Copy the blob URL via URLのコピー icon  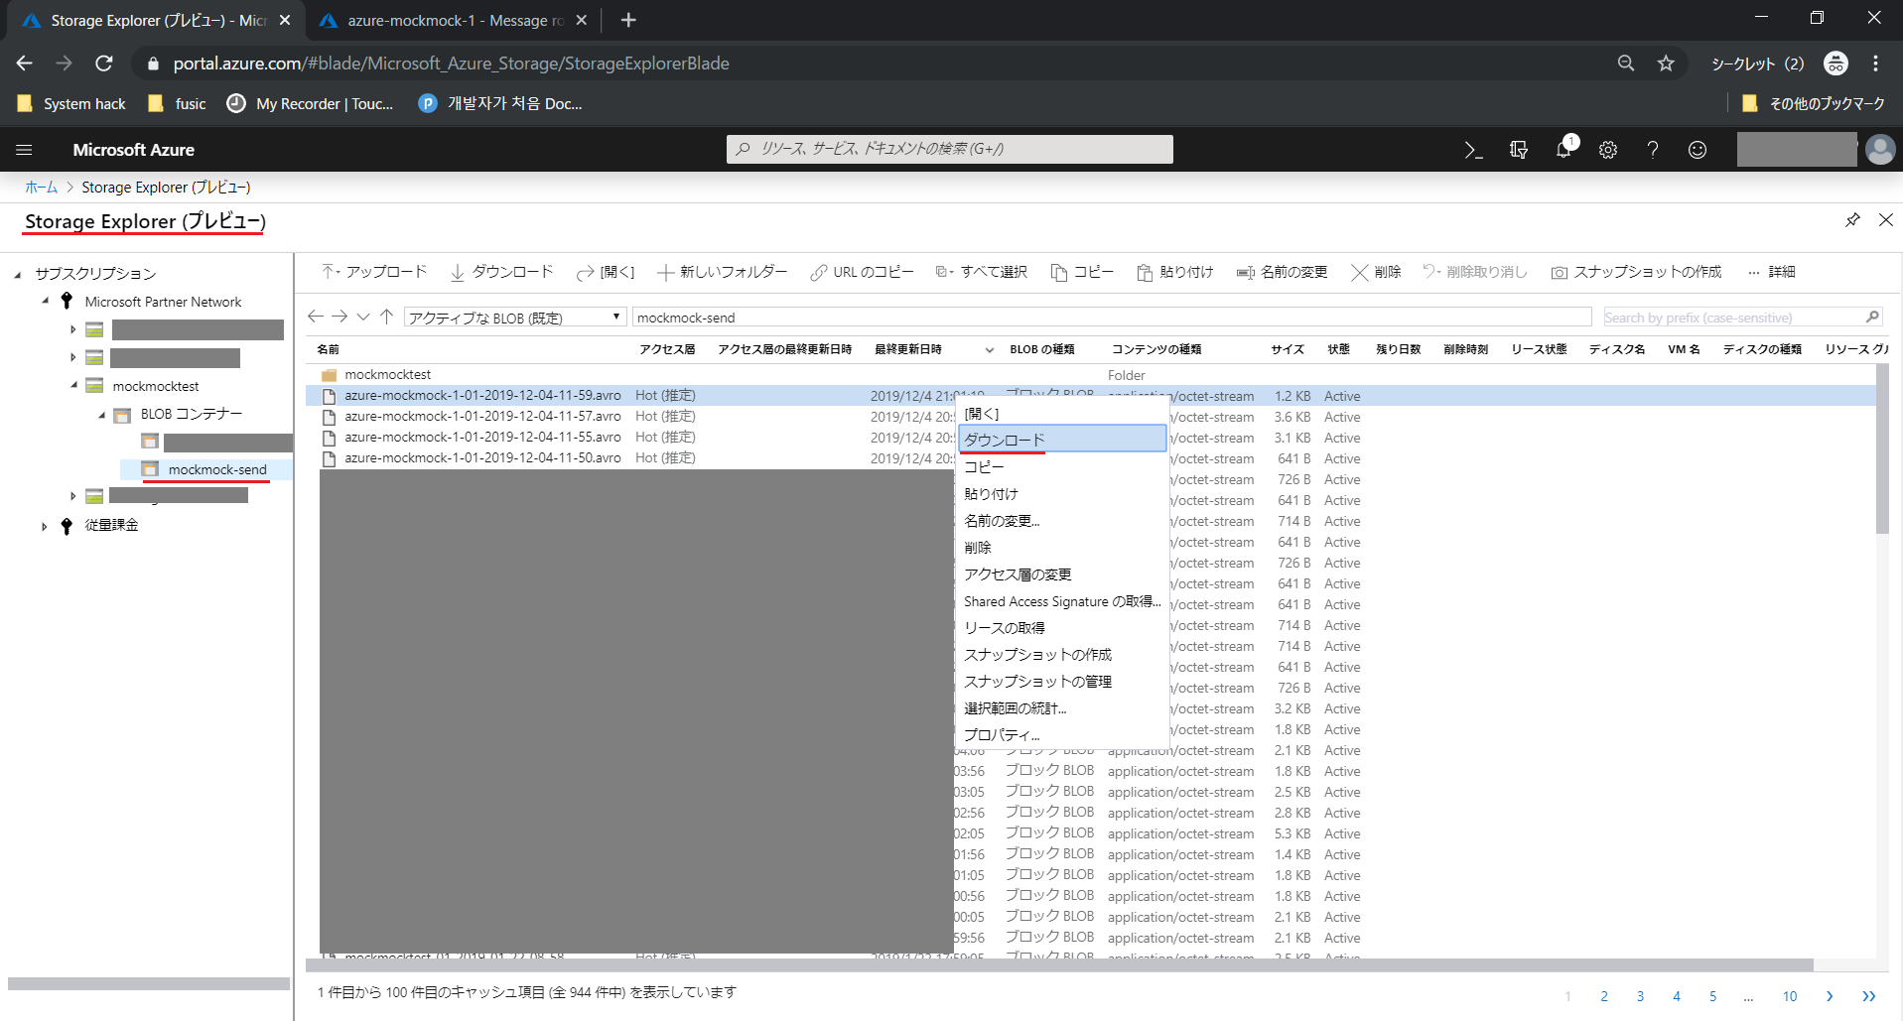point(862,271)
